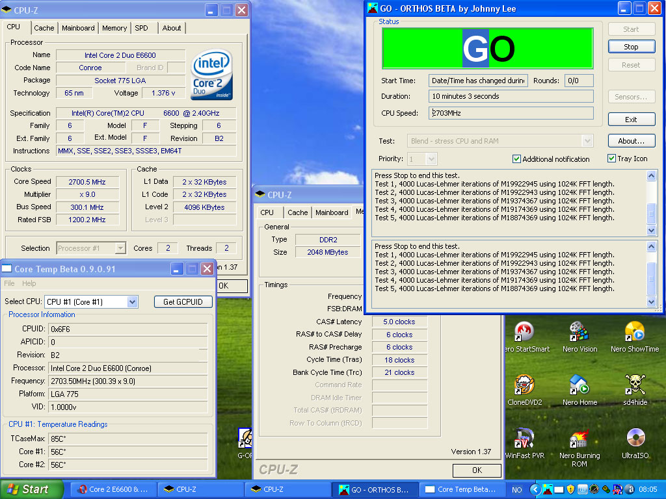
Task: Open the Nero Burning ROM desktop icon
Action: 579,439
